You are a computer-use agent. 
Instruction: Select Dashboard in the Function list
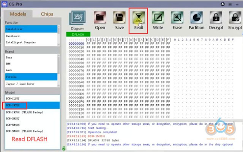pos(31,36)
